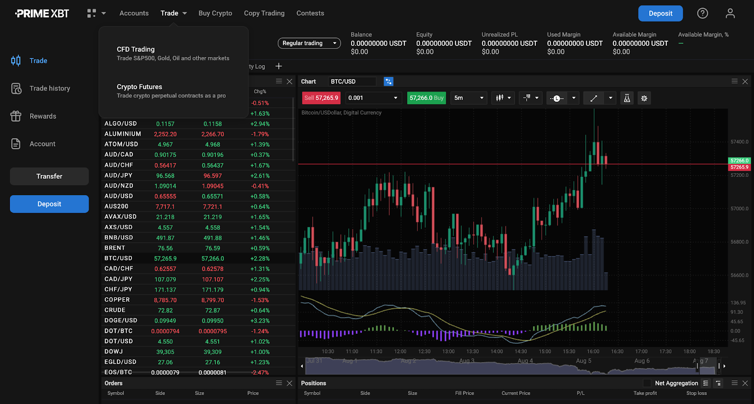The height and width of the screenshot is (404, 754).
Task: Click the list view icon next to Net Aggregation
Action: coord(705,383)
